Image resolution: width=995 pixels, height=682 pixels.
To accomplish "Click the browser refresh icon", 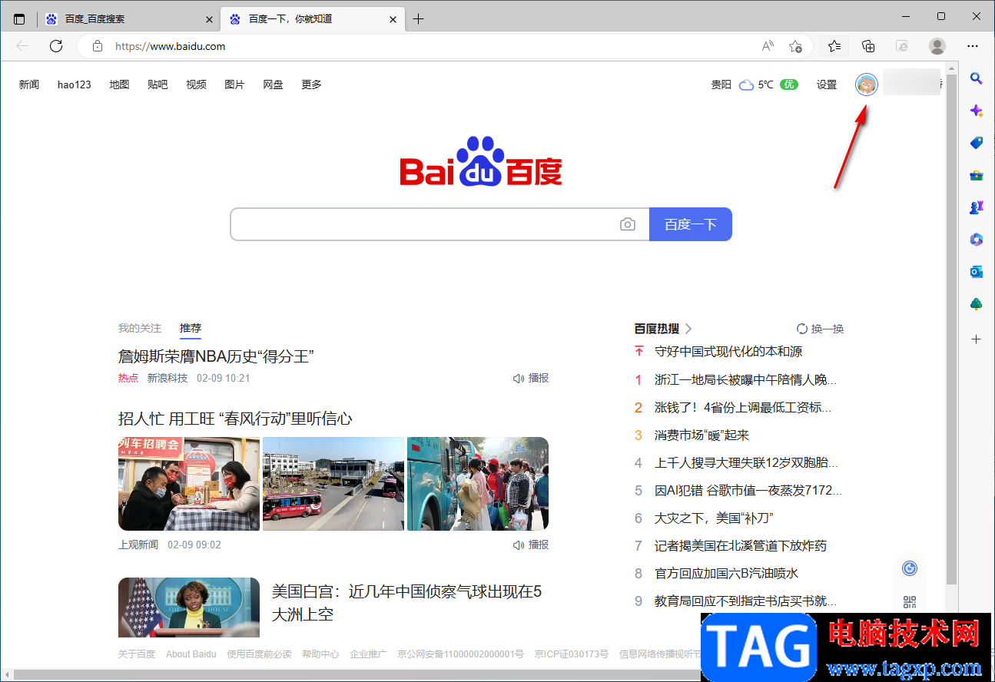I will click(x=56, y=46).
